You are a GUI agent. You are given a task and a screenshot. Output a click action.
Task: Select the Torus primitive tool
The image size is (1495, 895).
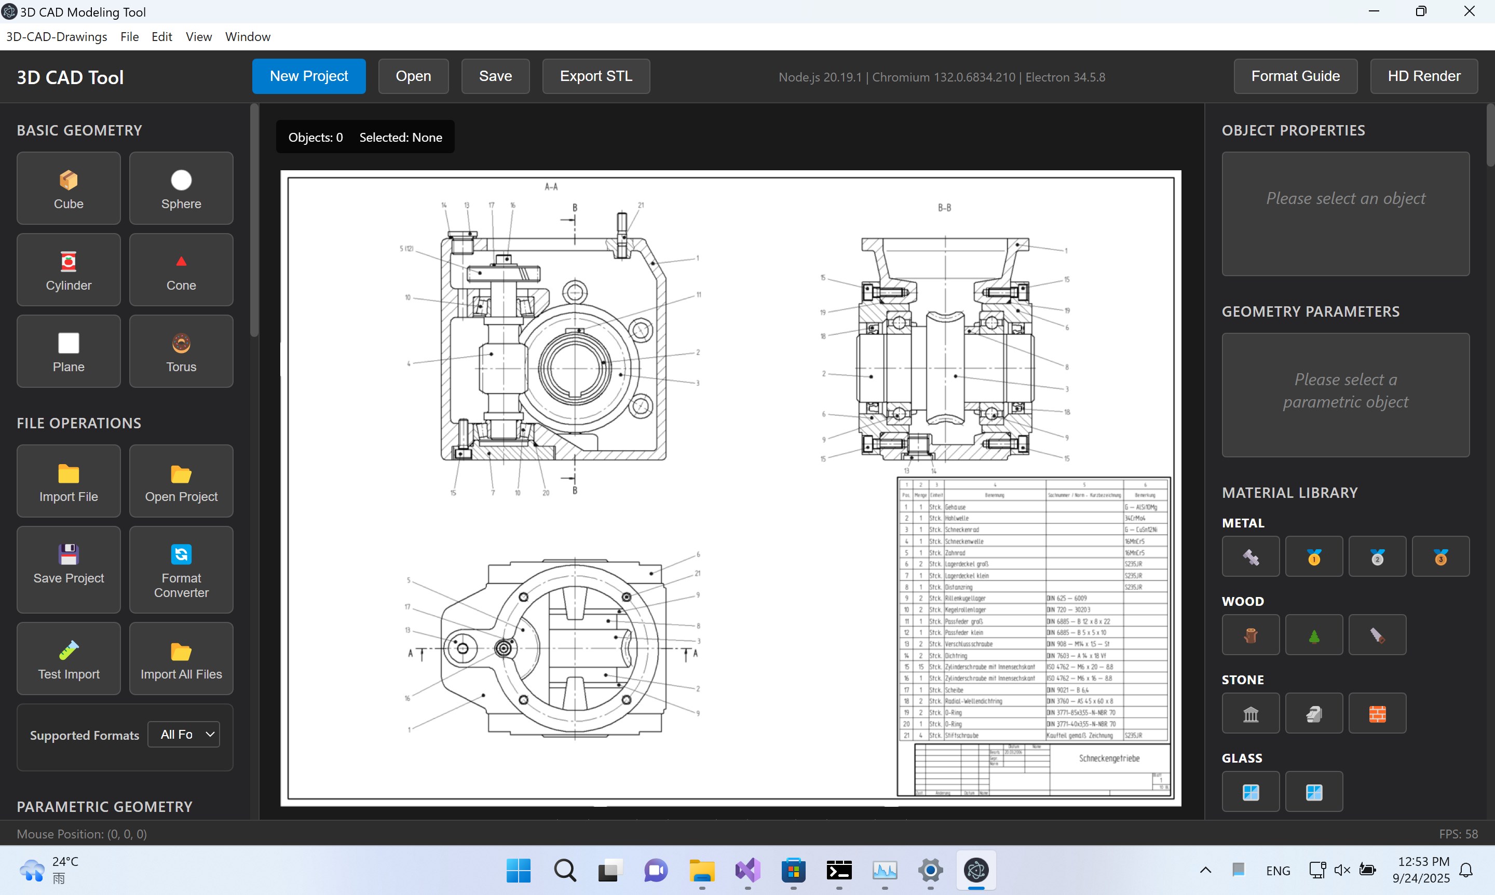click(x=180, y=351)
